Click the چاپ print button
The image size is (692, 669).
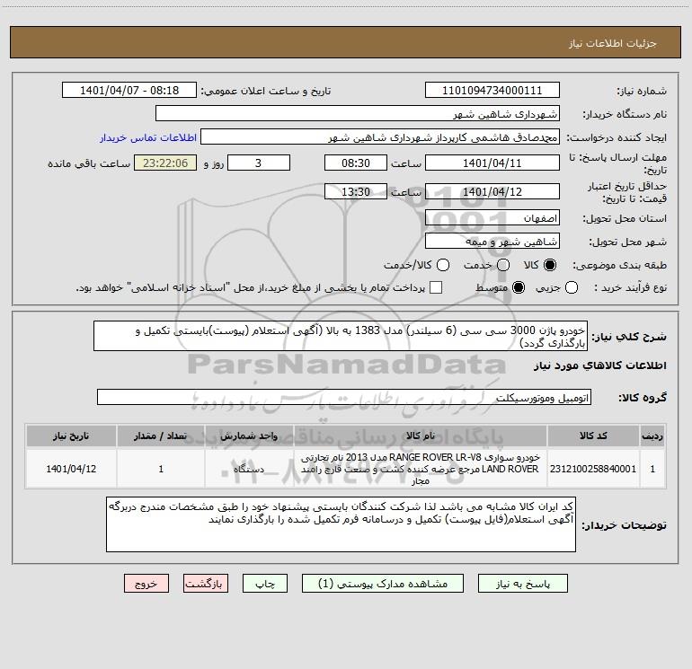coord(265,584)
